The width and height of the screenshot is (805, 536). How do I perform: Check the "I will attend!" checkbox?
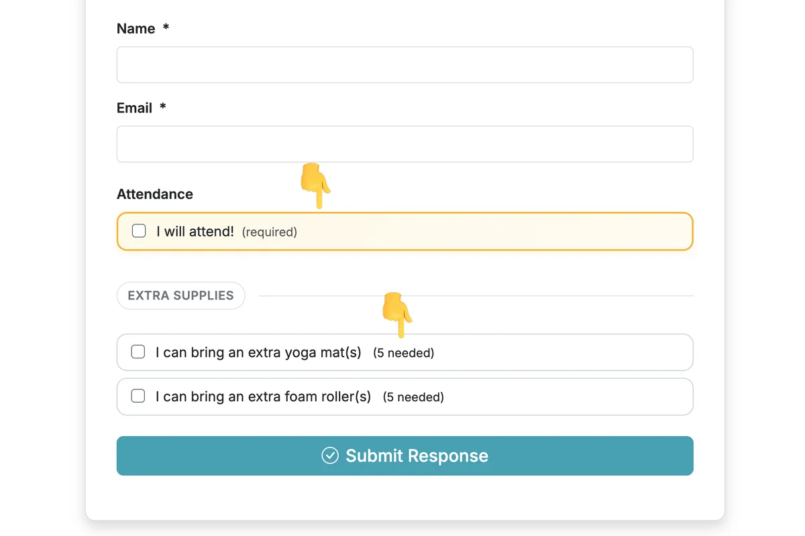[x=139, y=231]
